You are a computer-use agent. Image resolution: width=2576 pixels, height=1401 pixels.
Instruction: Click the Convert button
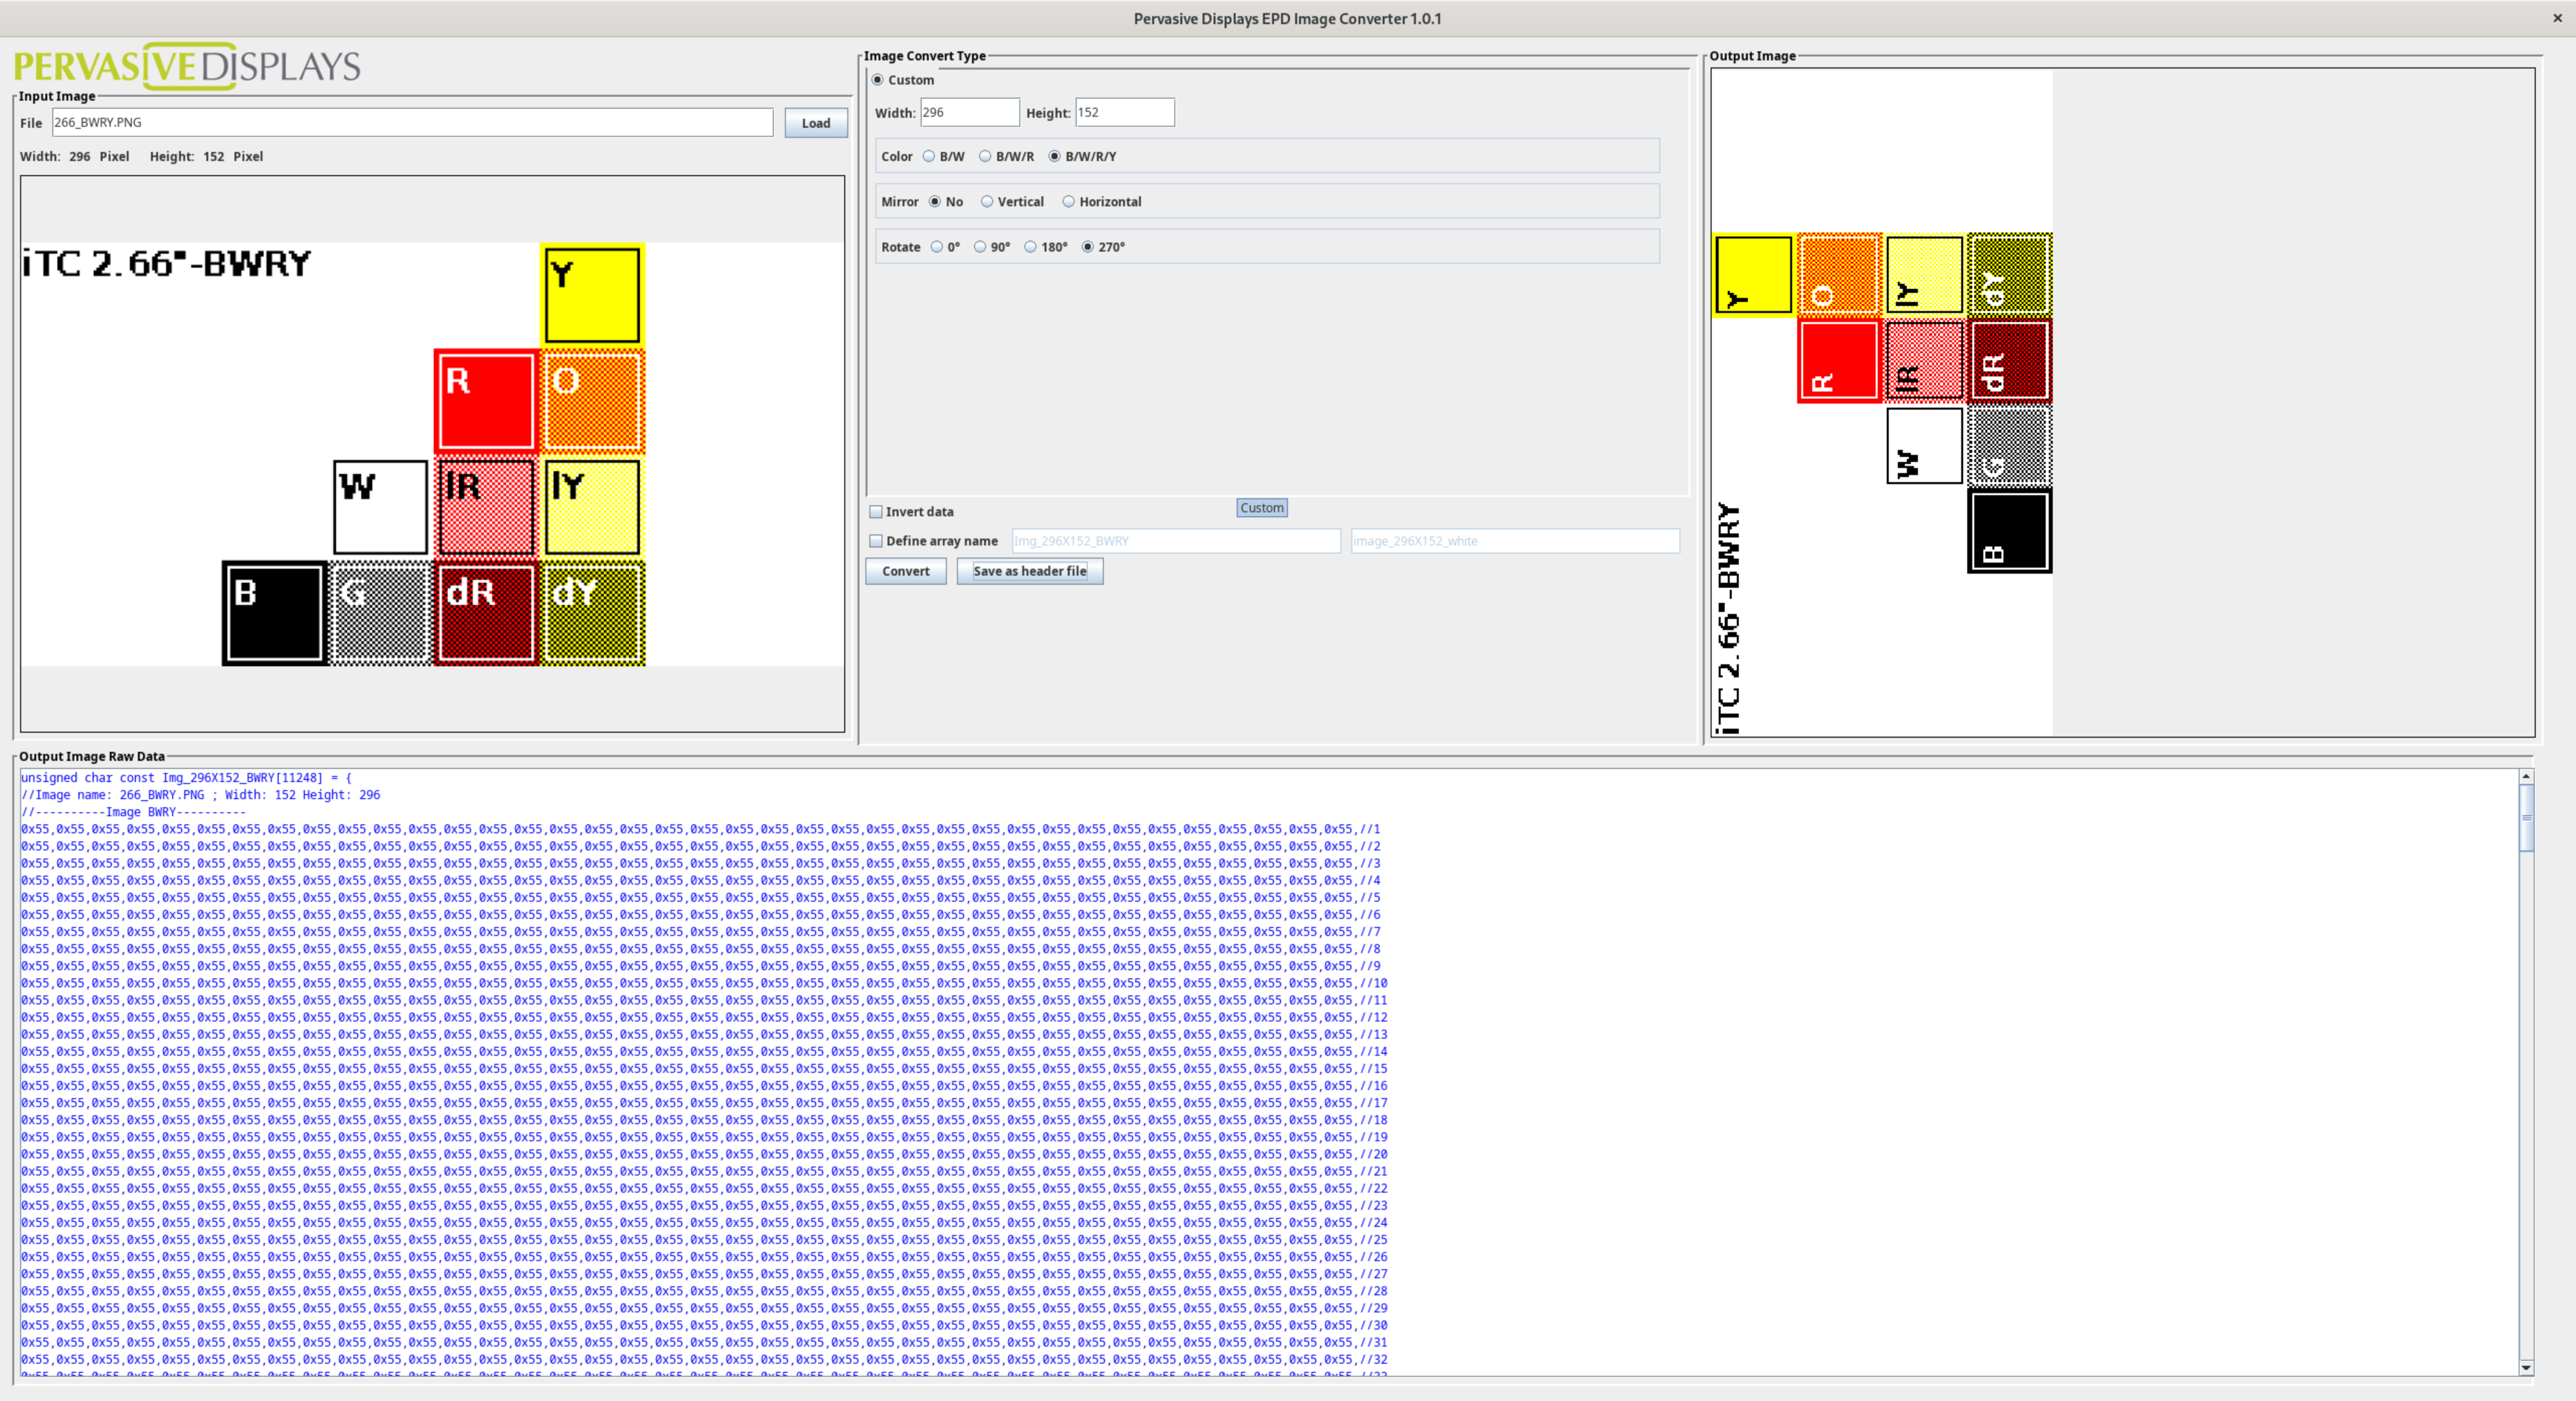tap(906, 571)
